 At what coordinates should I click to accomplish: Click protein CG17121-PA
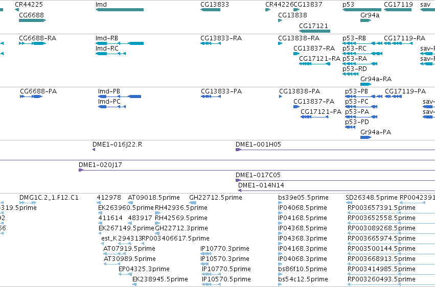(x=314, y=117)
